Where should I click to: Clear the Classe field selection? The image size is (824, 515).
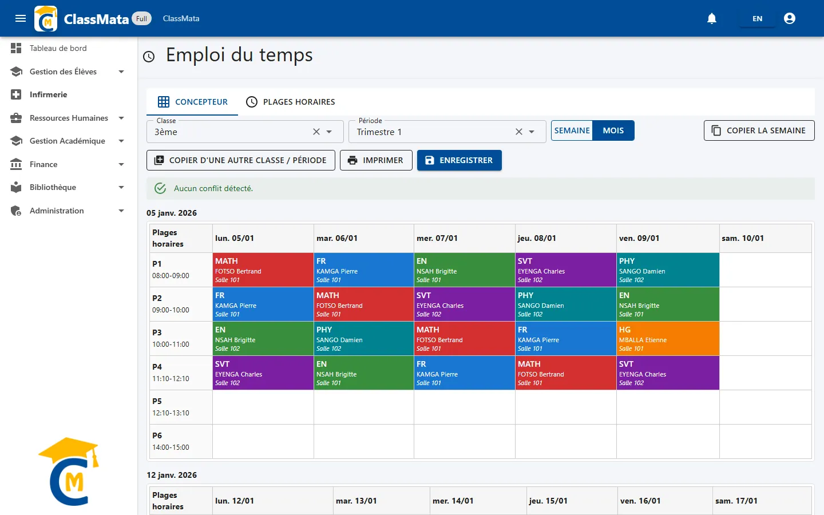tap(316, 132)
